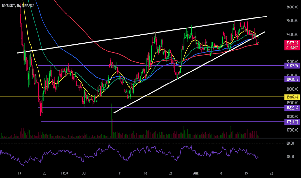Click the 24000.00 price axis value
Image resolution: width=301 pixels, height=178 pixels.
[x=292, y=35]
